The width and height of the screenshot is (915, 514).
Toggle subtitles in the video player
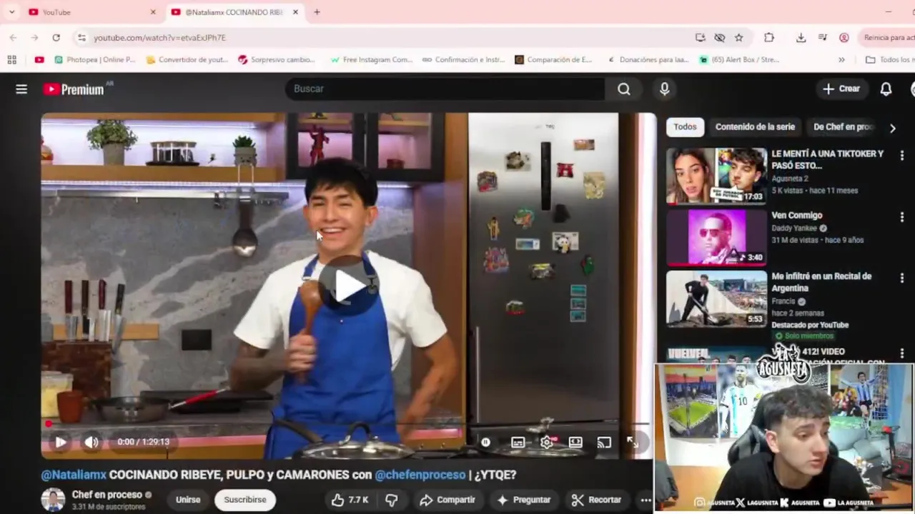pos(518,443)
